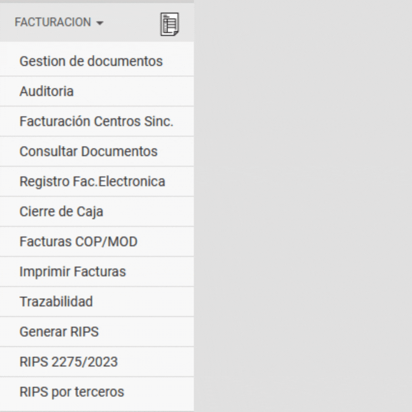Viewport: 412px width, 412px height.
Task: Open Imprimir Facturas
Action: tap(72, 271)
